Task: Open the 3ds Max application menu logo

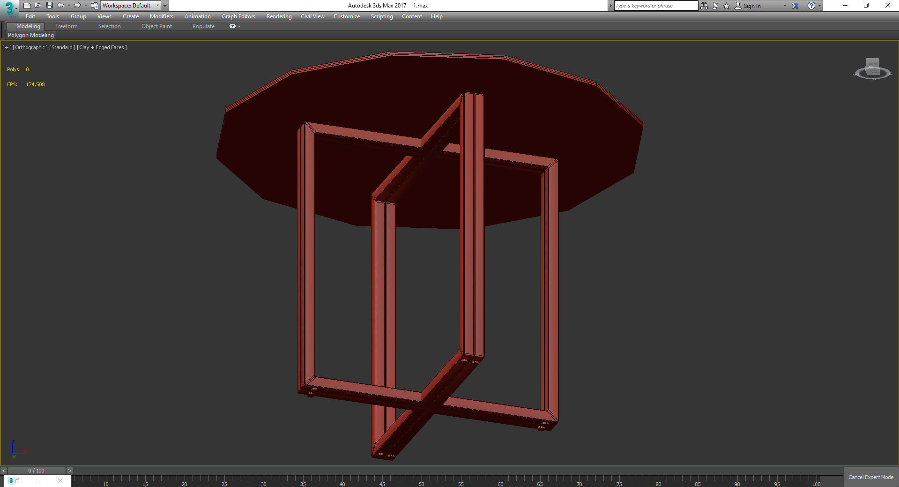Action: pos(9,9)
